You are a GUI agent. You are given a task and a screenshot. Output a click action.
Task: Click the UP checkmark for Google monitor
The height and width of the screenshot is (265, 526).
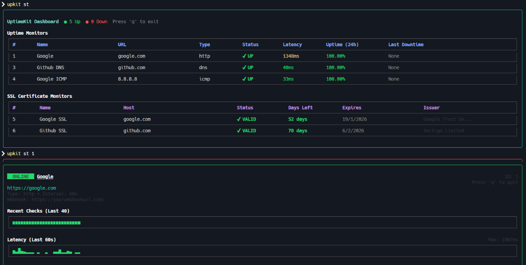(244, 56)
